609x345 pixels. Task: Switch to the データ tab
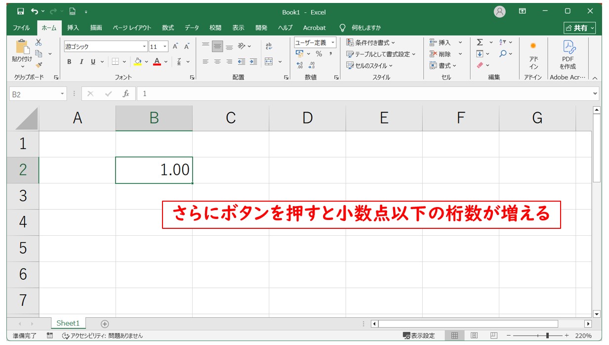coord(192,28)
